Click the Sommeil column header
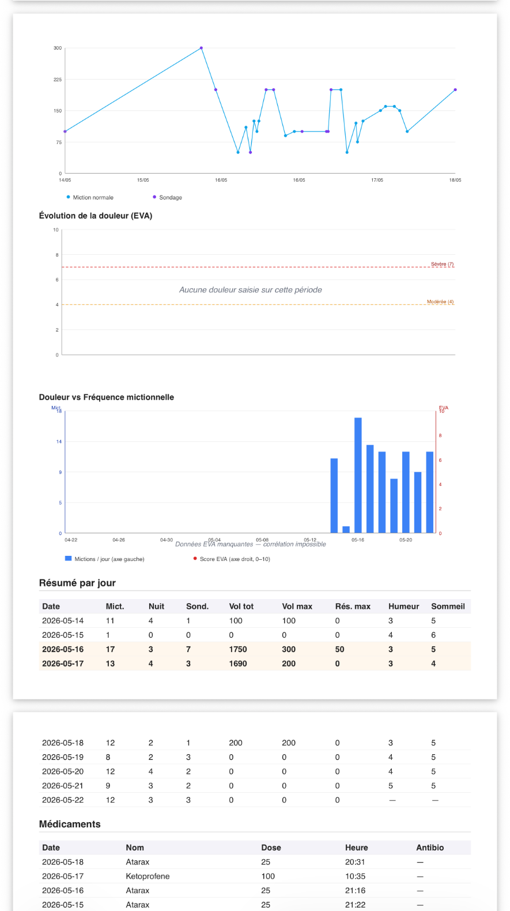This screenshot has width=510, height=911. pos(448,607)
